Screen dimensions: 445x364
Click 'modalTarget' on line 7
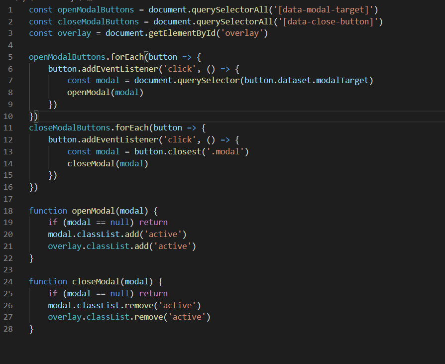342,81
